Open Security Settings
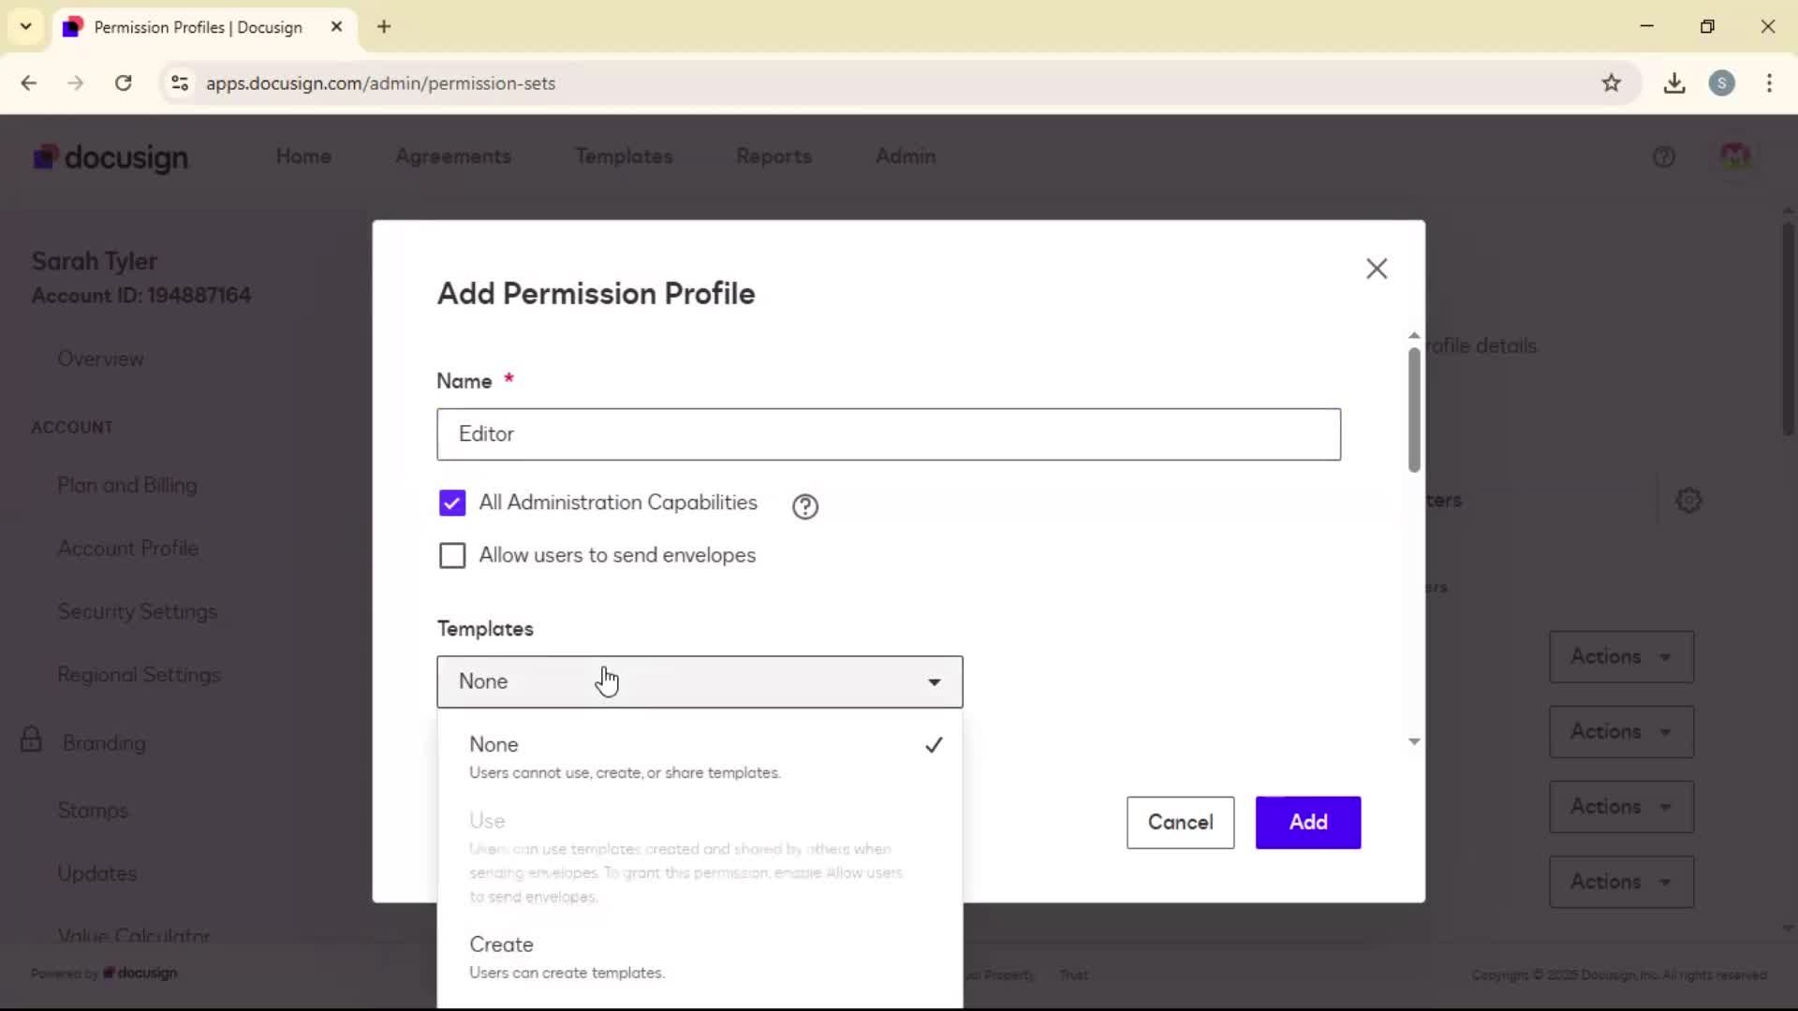 coord(137,611)
